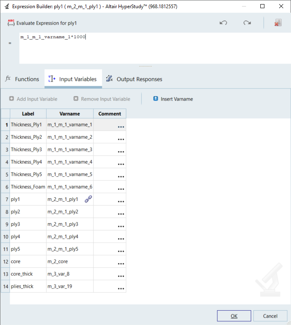Click the Insert Varname button
This screenshot has height=325, width=291.
173,99
